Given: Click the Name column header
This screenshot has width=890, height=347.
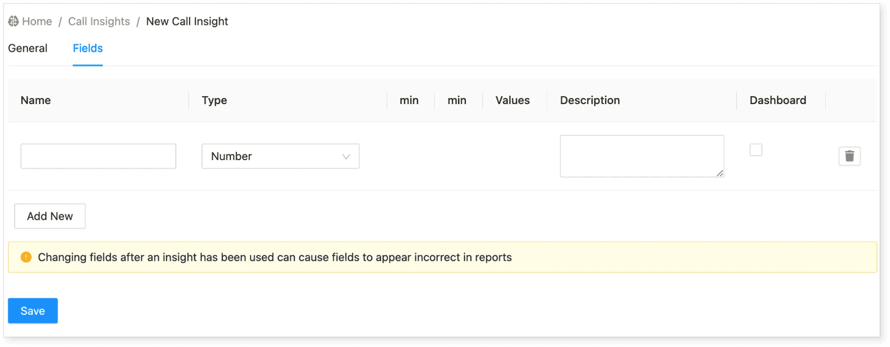Looking at the screenshot, I should tap(36, 100).
